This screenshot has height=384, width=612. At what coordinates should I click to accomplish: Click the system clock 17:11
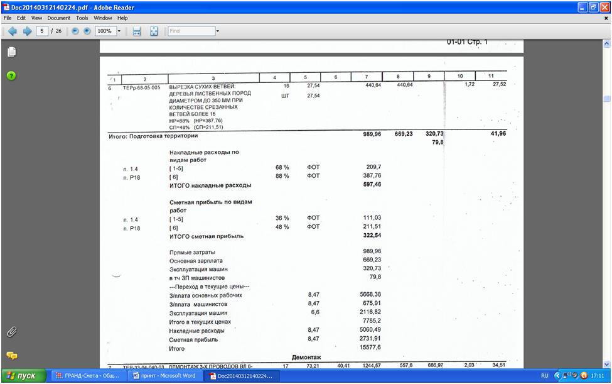597,376
